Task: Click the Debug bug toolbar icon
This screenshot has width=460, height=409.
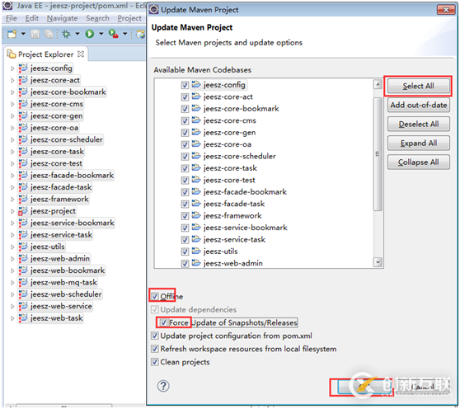Action: pyautogui.click(x=66, y=34)
